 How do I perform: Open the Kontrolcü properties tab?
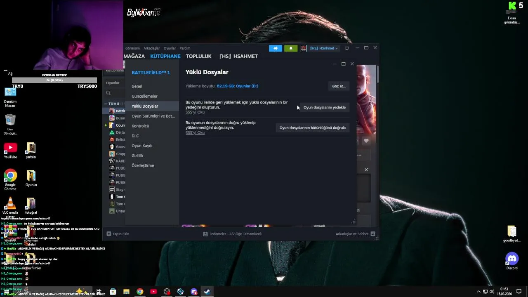point(152,126)
